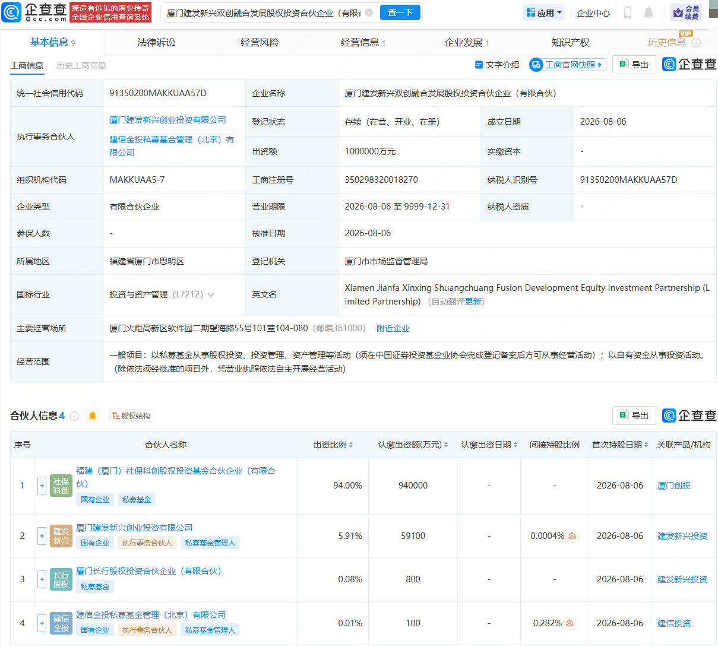Viewport: 718px width, 647px height.
Task: Expand row 1 社保科创 partner
Action: [x=42, y=486]
